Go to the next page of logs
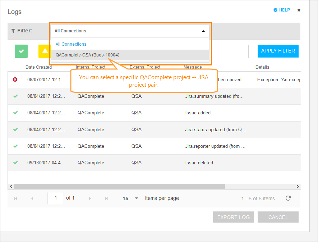 [90, 198]
